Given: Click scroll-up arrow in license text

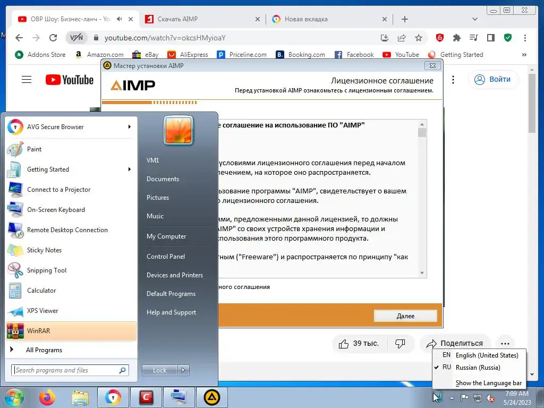Looking at the screenshot, I should tap(422, 124).
